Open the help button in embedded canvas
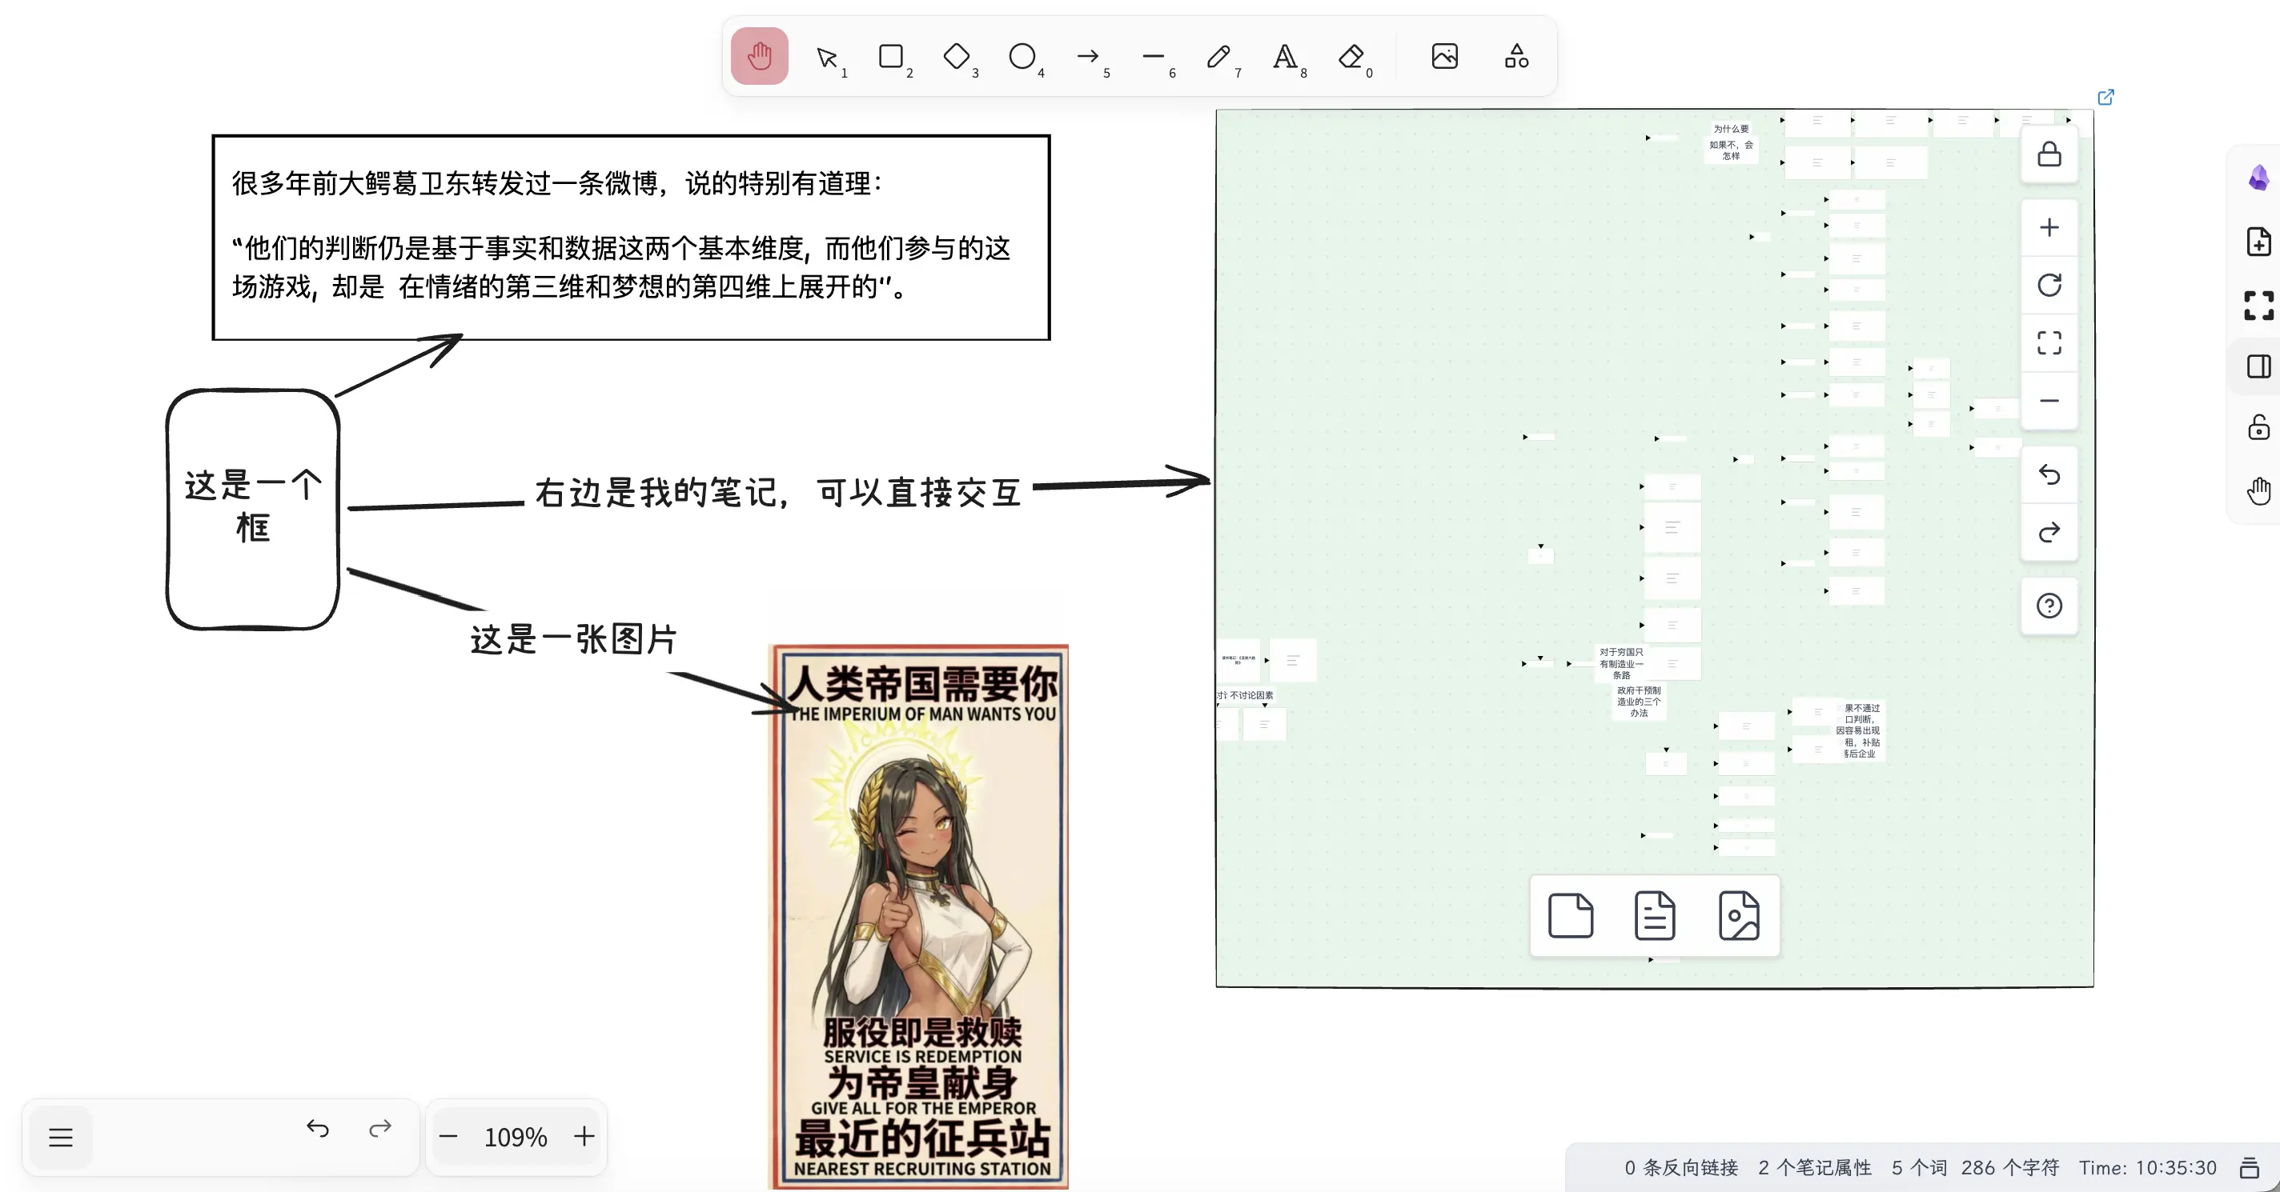The height and width of the screenshot is (1192, 2280). 2048,606
